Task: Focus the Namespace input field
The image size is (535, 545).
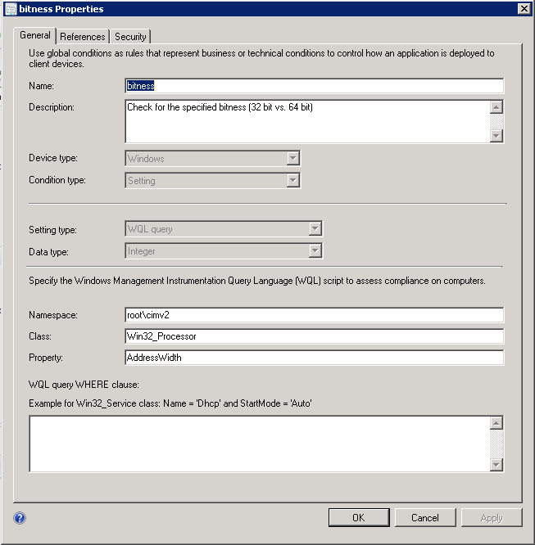Action: [314, 315]
